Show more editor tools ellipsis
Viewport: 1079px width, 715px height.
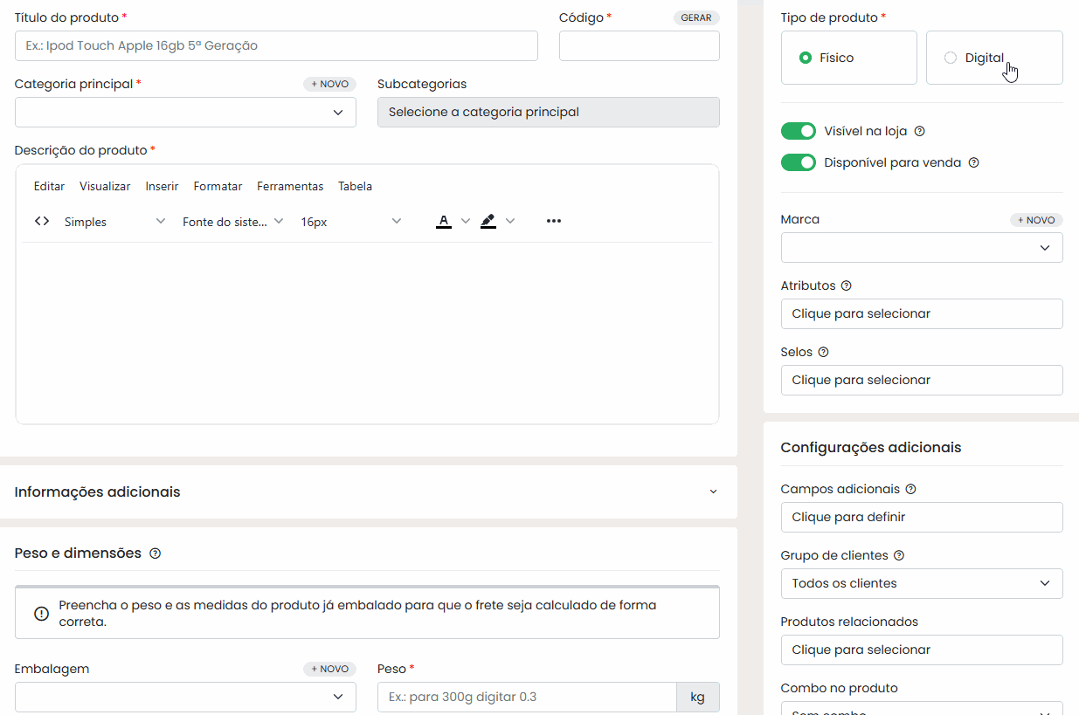pyautogui.click(x=553, y=222)
